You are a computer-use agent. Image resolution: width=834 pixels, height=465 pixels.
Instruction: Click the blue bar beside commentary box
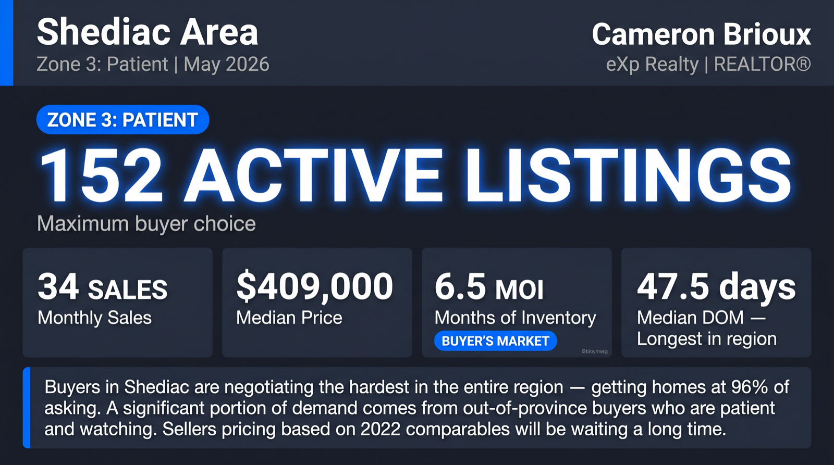[27, 408]
